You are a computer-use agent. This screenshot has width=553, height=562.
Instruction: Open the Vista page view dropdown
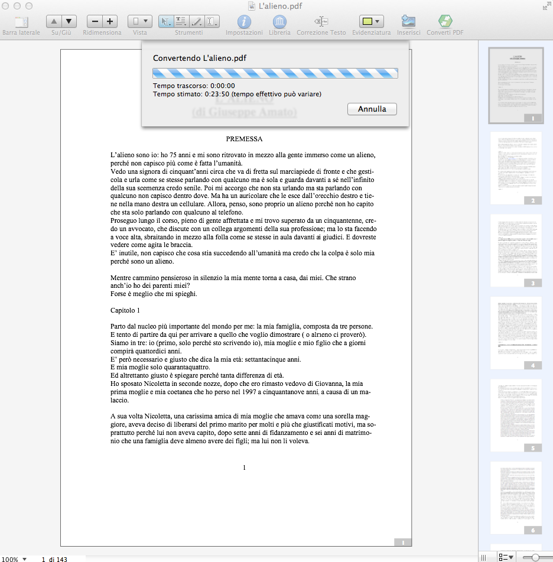pyautogui.click(x=140, y=21)
